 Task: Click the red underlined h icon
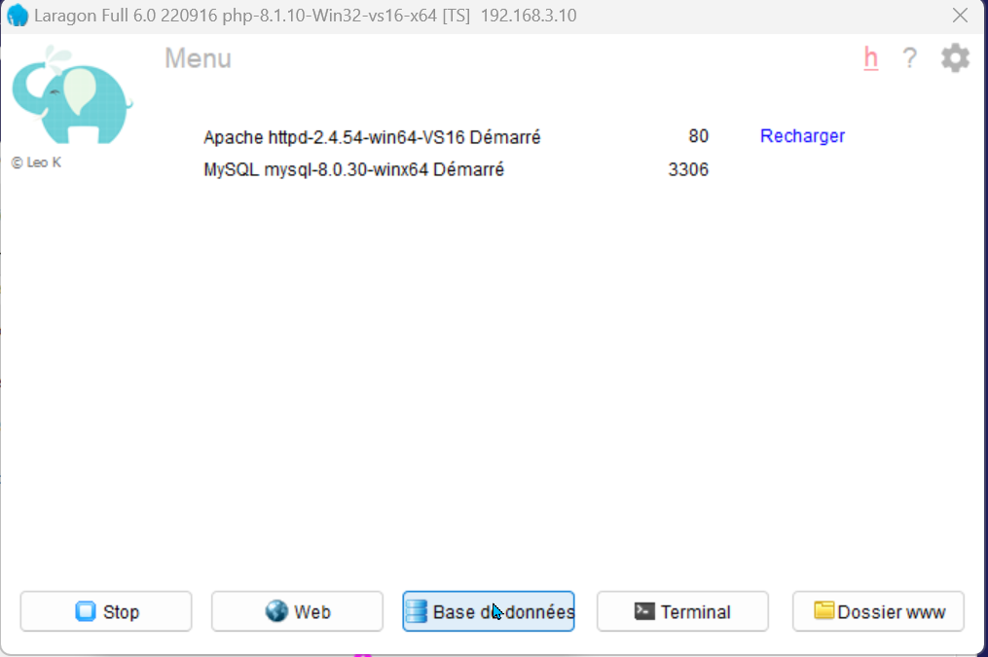pos(870,58)
